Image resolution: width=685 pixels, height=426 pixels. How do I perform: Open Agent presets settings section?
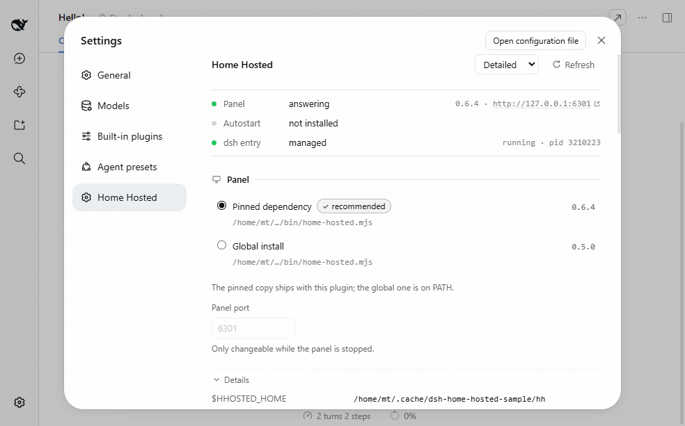pos(129,167)
